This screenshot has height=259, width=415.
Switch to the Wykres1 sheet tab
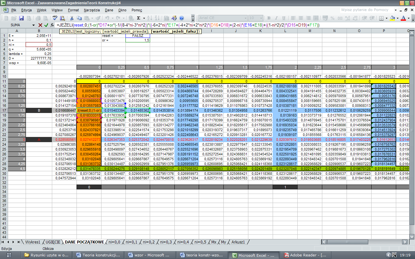click(x=33, y=242)
